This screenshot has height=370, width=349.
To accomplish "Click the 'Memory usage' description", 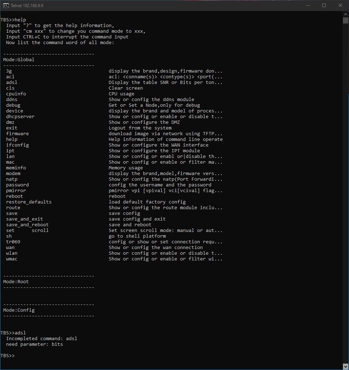I will coord(126,168).
